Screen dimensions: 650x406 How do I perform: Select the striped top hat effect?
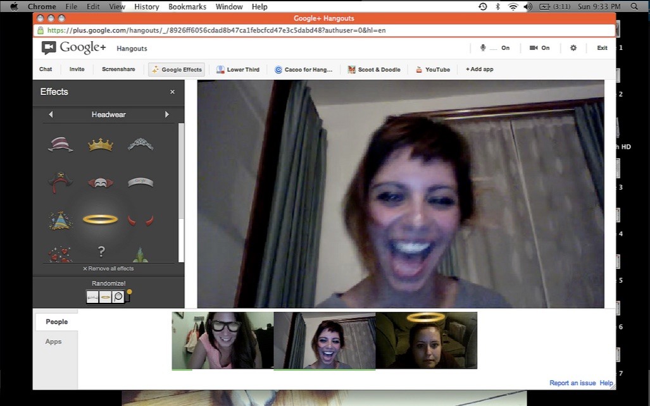click(x=61, y=145)
